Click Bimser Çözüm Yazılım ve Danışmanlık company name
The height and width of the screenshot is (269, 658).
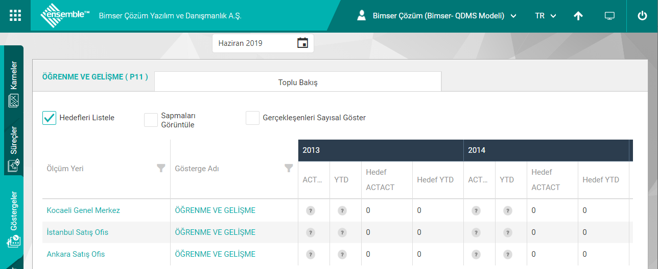[170, 16]
